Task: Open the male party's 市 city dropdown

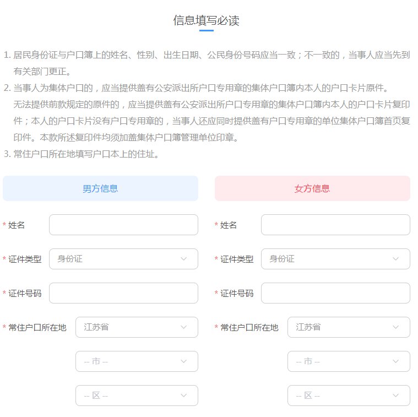Action: (x=137, y=361)
